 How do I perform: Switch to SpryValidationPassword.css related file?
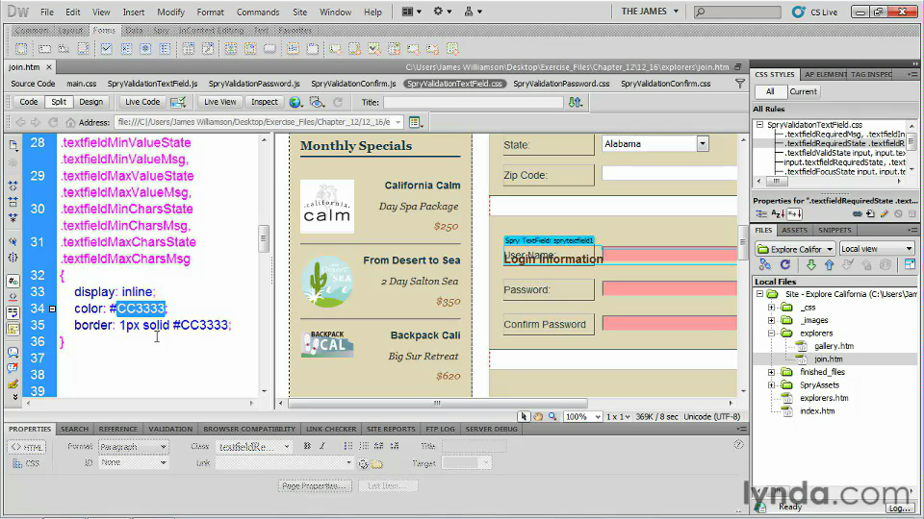[x=560, y=84]
